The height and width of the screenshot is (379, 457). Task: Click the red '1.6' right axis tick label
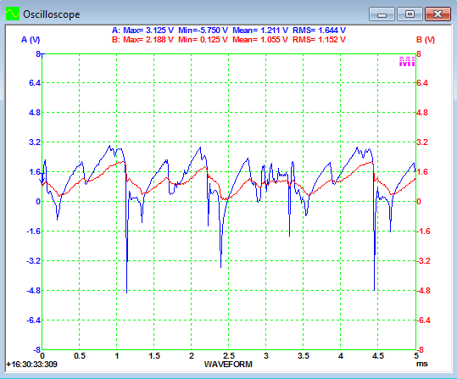tap(422, 172)
